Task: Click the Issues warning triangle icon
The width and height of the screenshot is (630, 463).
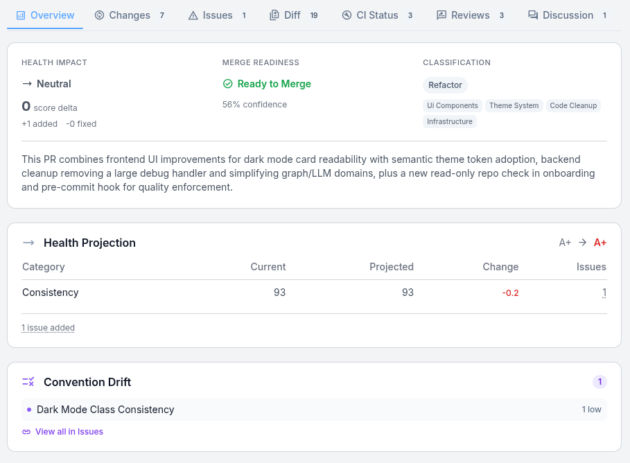Action: point(193,15)
